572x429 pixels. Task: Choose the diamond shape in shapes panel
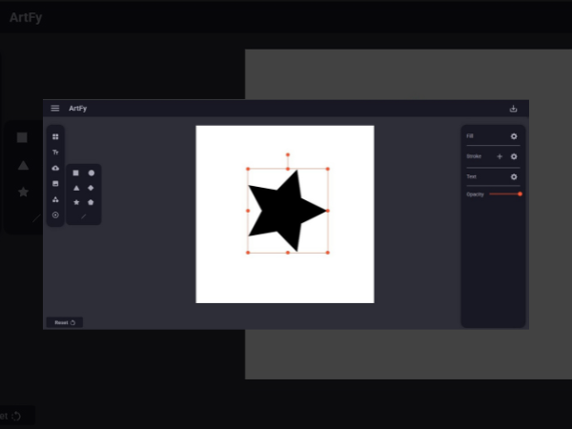point(92,188)
